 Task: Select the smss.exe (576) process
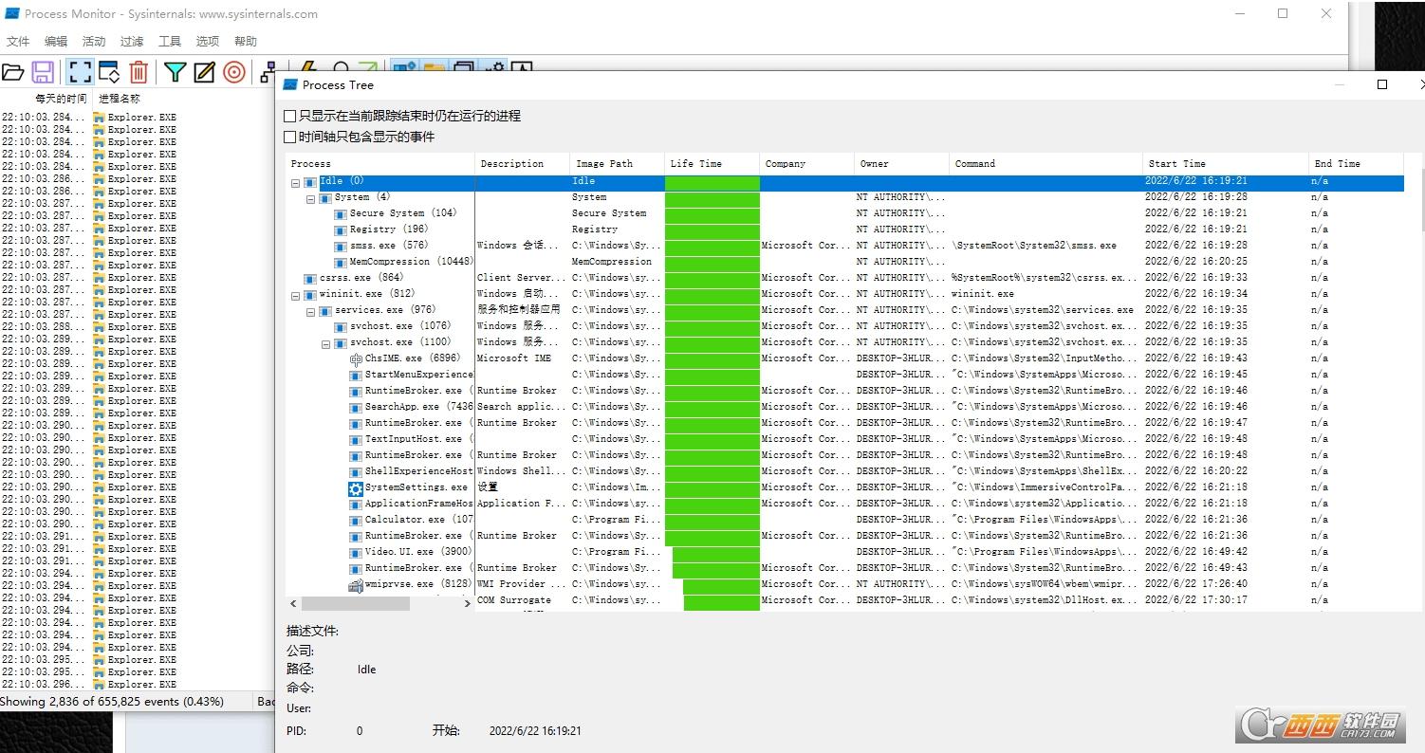[389, 246]
